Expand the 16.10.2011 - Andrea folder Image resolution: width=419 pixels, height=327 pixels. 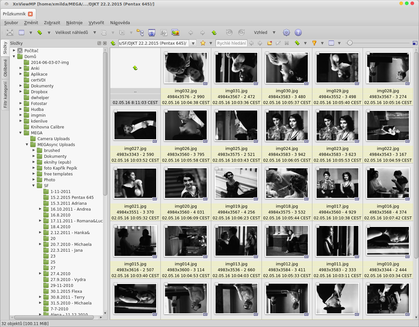pyautogui.click(x=40, y=209)
